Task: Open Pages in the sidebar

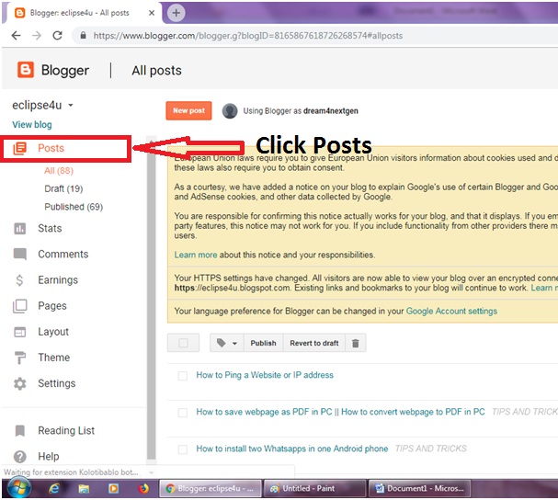Action: 52,306
